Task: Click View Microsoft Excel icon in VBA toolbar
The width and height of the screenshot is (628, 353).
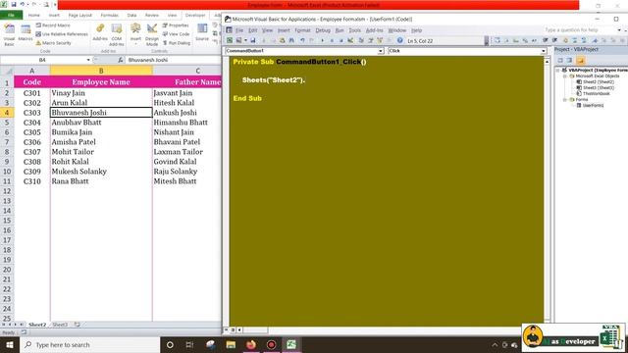Action: click(230, 40)
